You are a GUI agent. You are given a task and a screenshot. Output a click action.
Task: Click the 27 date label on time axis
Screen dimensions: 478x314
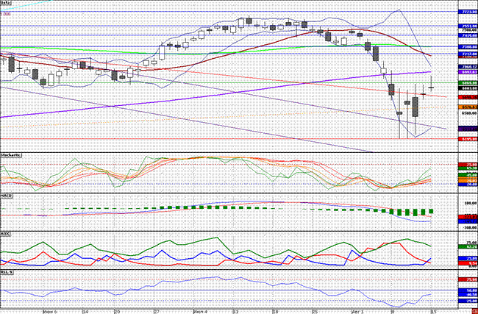click(x=157, y=312)
